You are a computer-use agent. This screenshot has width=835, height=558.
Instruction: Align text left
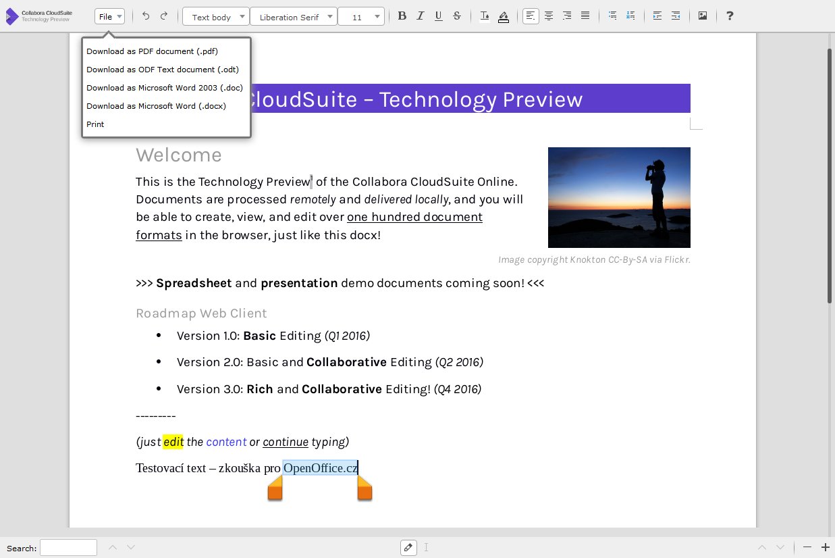click(531, 16)
